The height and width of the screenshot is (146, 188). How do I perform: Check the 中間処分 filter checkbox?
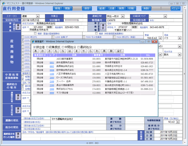63,47
